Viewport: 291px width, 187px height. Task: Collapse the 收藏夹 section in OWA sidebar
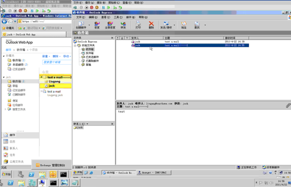tap(4, 56)
